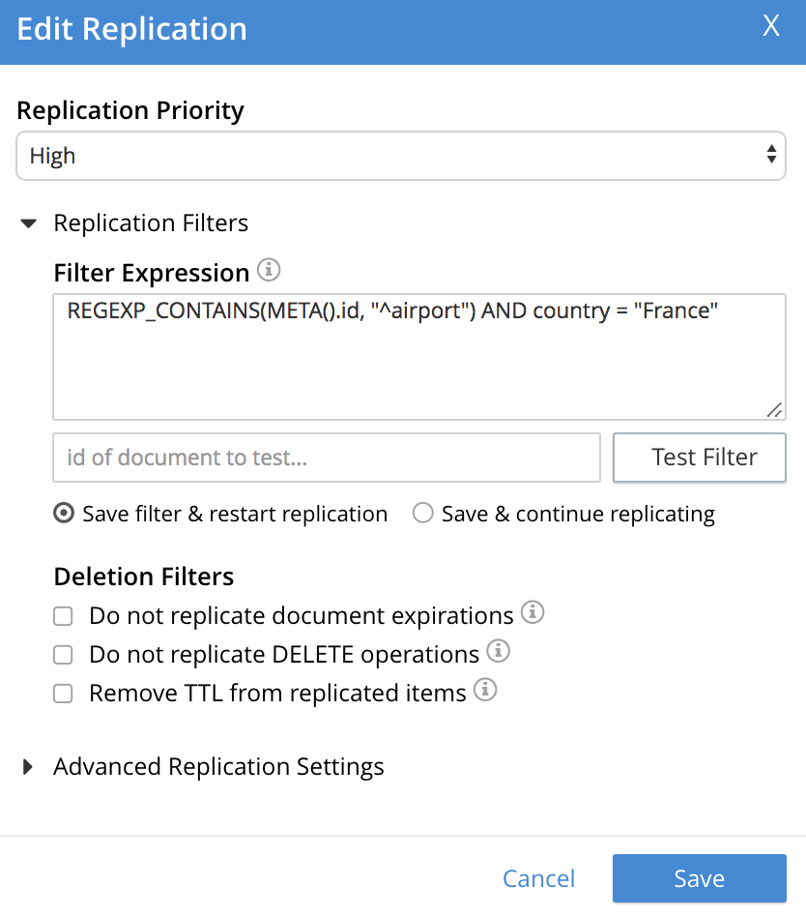Click inside the Filter Expression text area

(x=418, y=358)
